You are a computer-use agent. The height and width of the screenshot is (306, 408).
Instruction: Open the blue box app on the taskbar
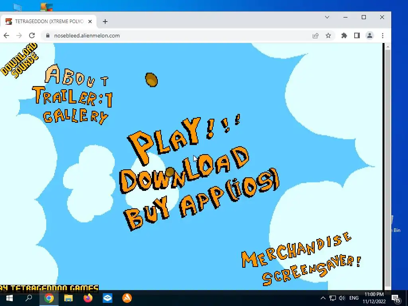click(x=108, y=298)
